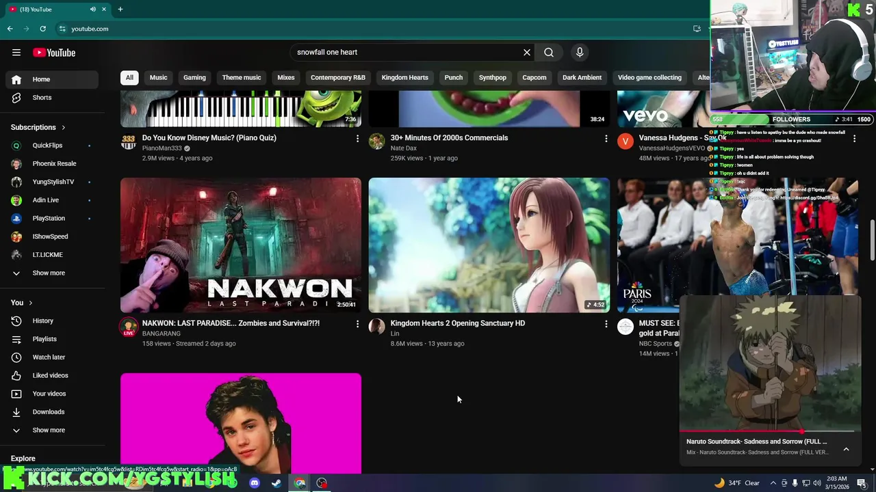Open options for Do You Know Disney Music video
This screenshot has width=876, height=492.
point(357,139)
